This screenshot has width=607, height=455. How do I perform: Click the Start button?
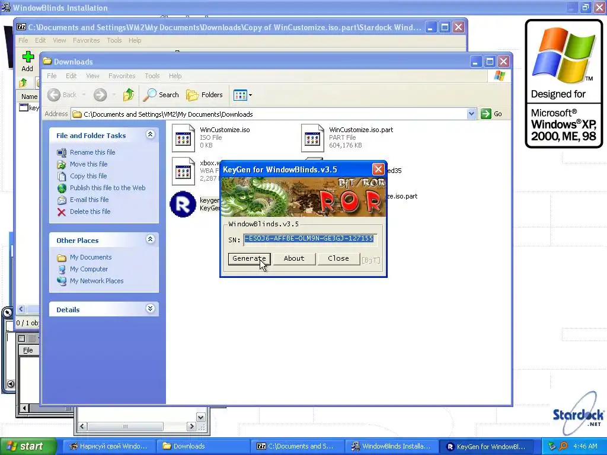[x=28, y=446]
